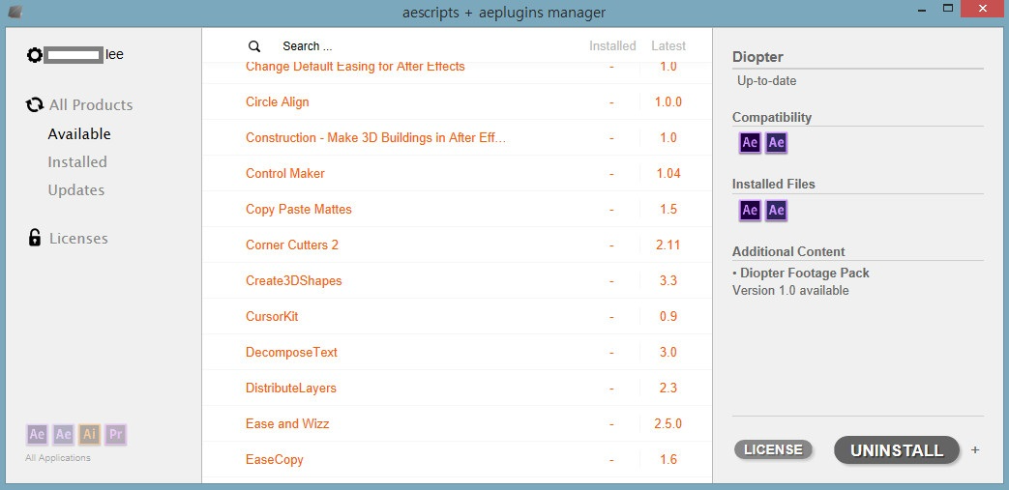Focus the Search field
Image resolution: width=1009 pixels, height=490 pixels.
click(308, 46)
